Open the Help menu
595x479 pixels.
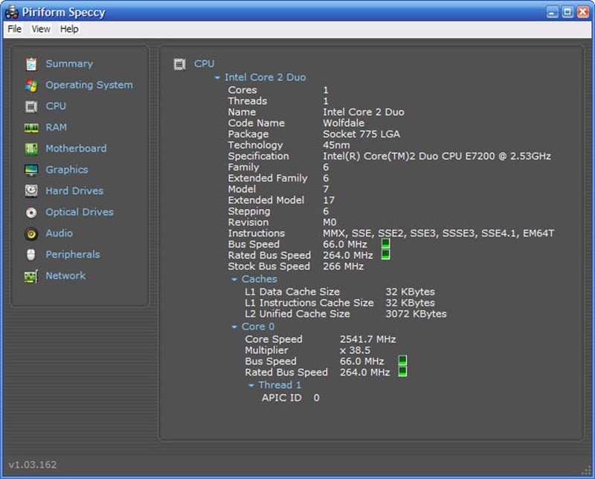tap(68, 29)
